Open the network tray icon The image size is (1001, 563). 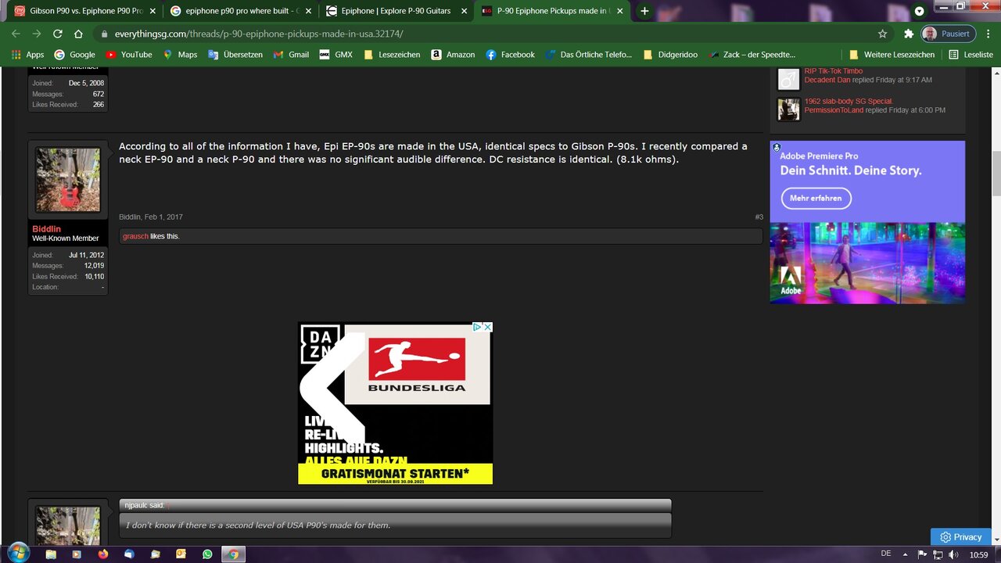point(938,554)
